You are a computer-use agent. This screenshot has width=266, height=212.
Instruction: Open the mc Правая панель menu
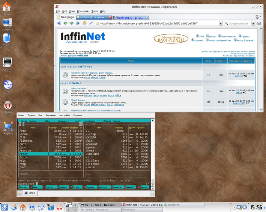tap(112, 121)
